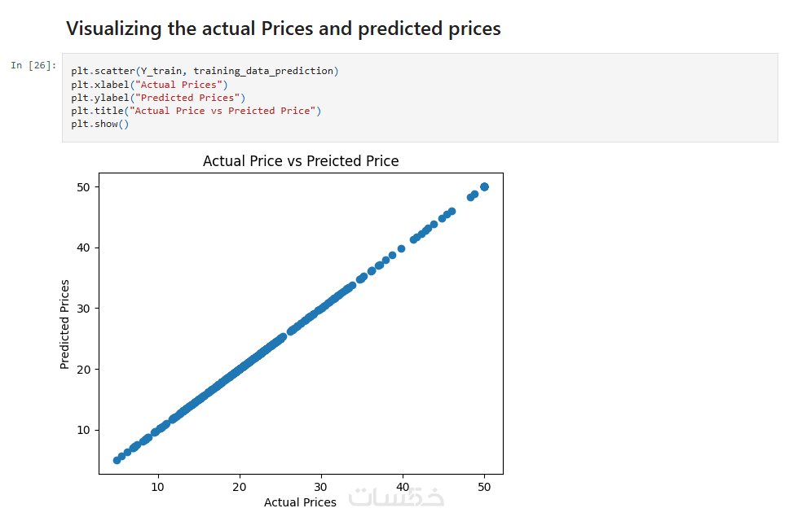Click the 'Predicted Prices' y-axis label
793x517 pixels.
click(65, 324)
